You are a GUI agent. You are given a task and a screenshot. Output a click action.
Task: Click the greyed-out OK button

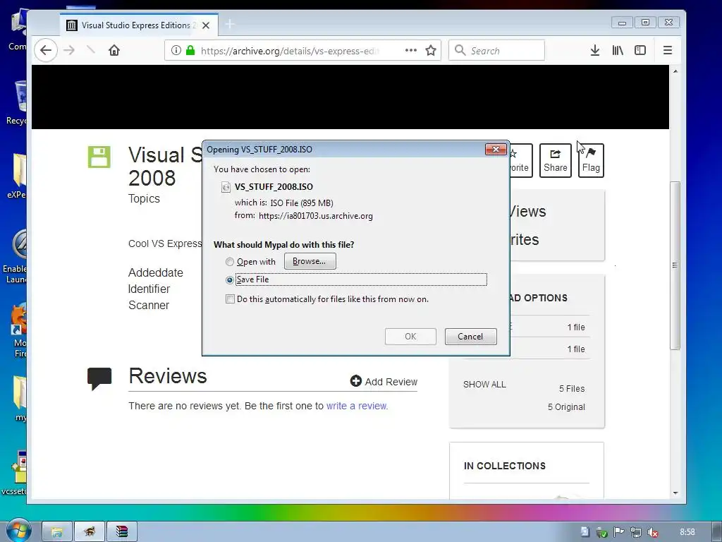point(410,337)
